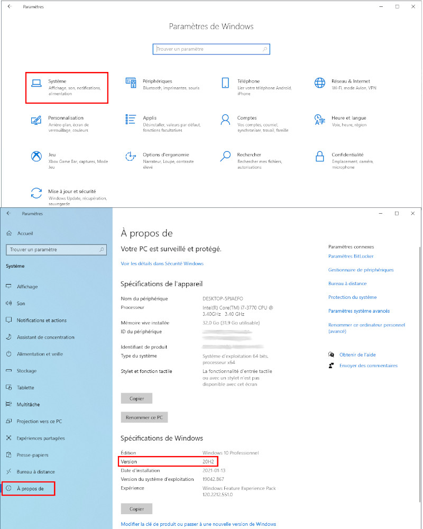The image size is (423, 529).
Task: Open Confidentialité padlock icon
Action: pos(320,156)
